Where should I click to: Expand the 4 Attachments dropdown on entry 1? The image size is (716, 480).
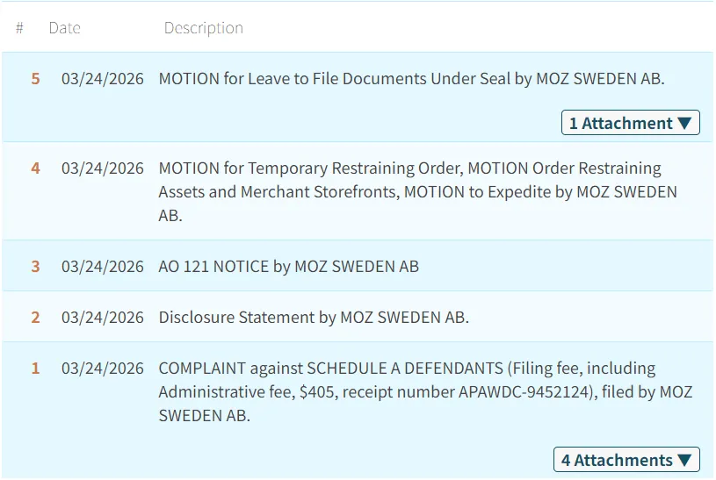[x=626, y=460]
